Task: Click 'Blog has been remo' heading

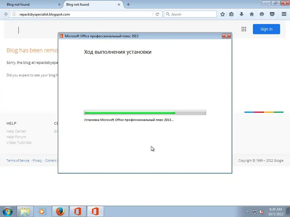Action: 32,50
